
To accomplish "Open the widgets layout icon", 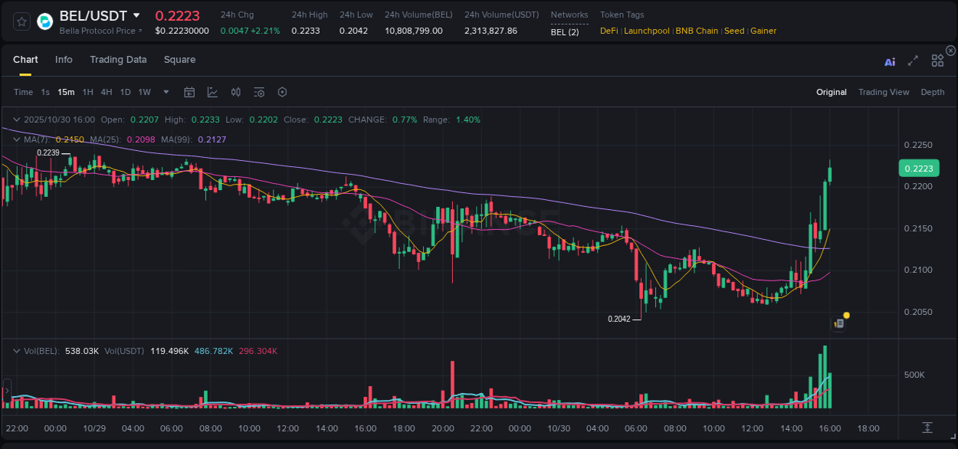I will [937, 61].
